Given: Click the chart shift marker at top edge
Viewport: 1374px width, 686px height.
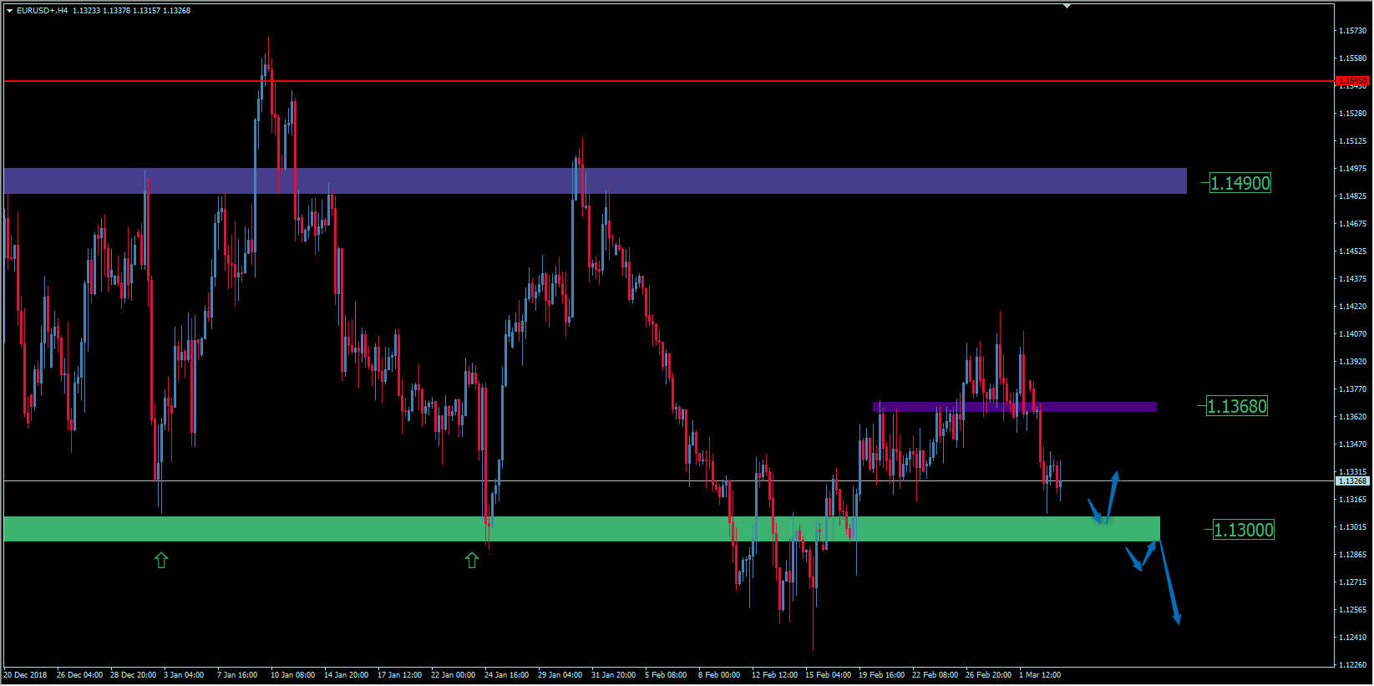Looking at the screenshot, I should [1067, 6].
